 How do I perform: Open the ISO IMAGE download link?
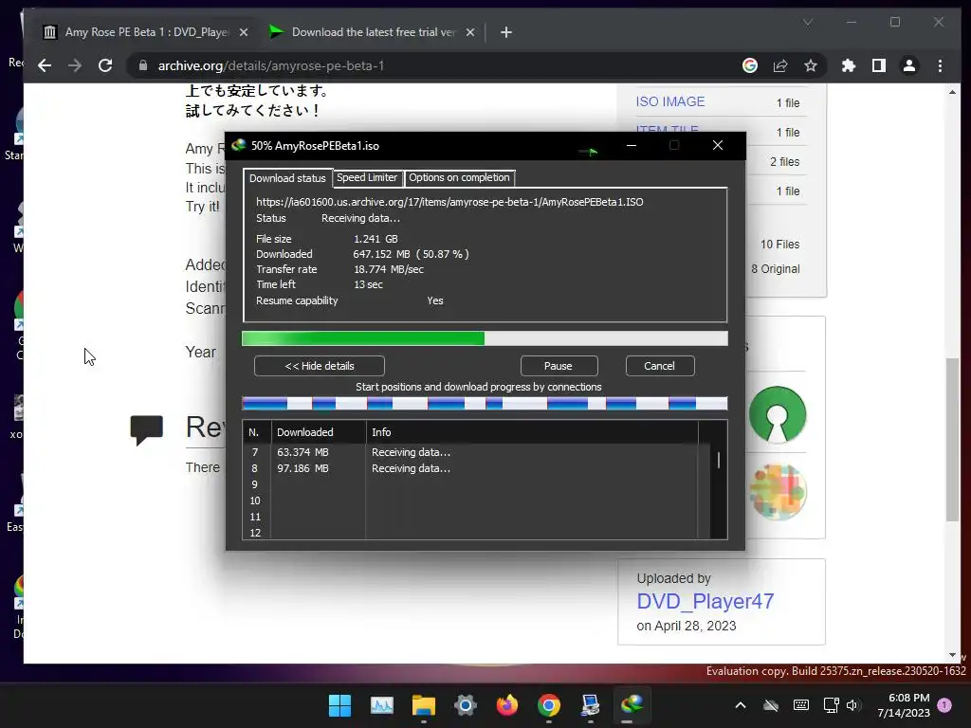click(x=670, y=101)
